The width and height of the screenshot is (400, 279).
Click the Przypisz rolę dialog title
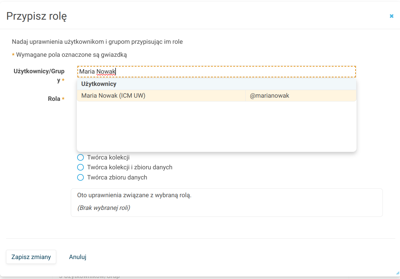click(37, 16)
